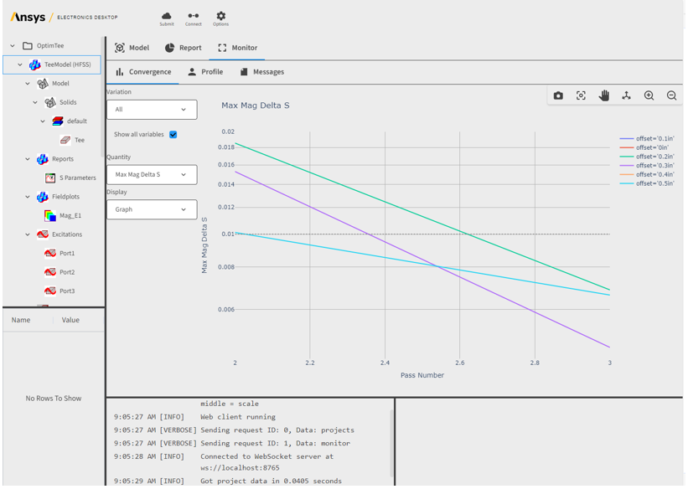The height and width of the screenshot is (489, 688).
Task: Click the zoom out magnifier icon
Action: (x=671, y=96)
